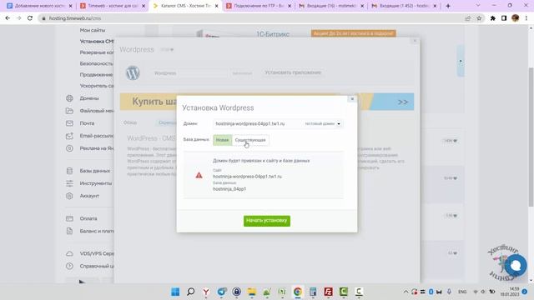Open Инструменты sliders icon in sidebar

(69, 183)
